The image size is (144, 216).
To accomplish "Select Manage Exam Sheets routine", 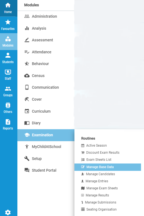I will (x=108, y=188).
